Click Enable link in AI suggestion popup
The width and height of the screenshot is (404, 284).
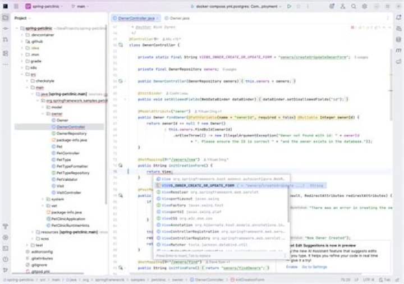pyautogui.click(x=292, y=267)
